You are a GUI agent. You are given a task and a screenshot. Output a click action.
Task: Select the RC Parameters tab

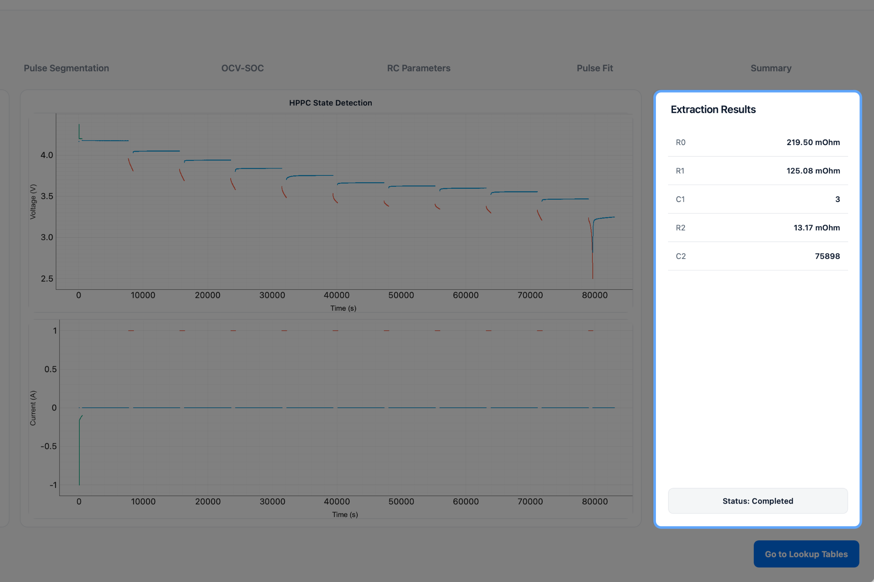pos(418,68)
